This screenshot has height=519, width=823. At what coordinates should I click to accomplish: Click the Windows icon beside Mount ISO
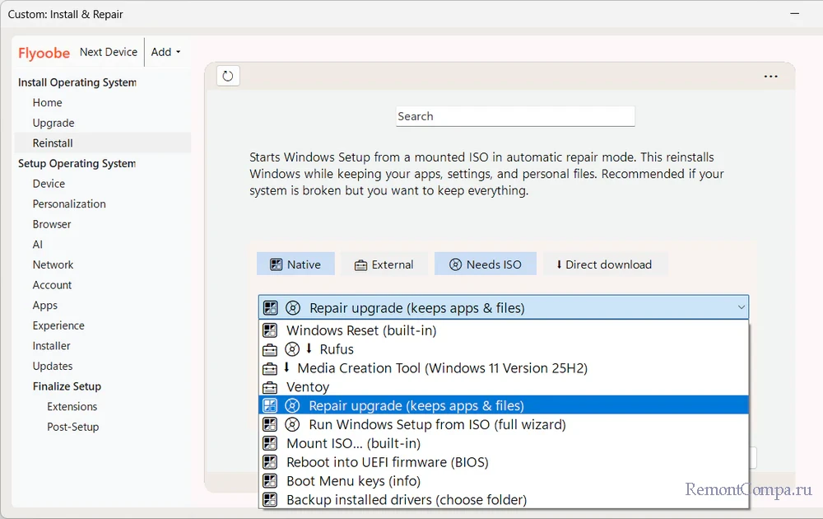(270, 443)
